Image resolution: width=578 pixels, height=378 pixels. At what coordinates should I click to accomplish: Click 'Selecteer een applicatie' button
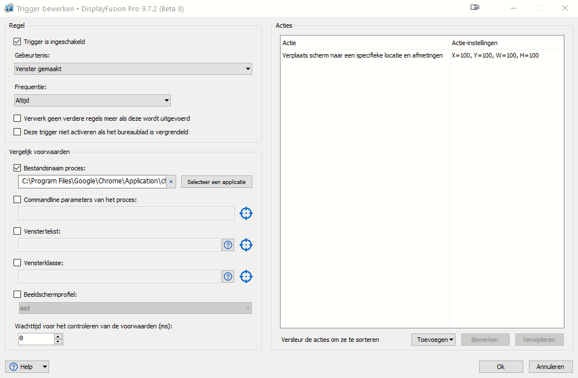[217, 182]
